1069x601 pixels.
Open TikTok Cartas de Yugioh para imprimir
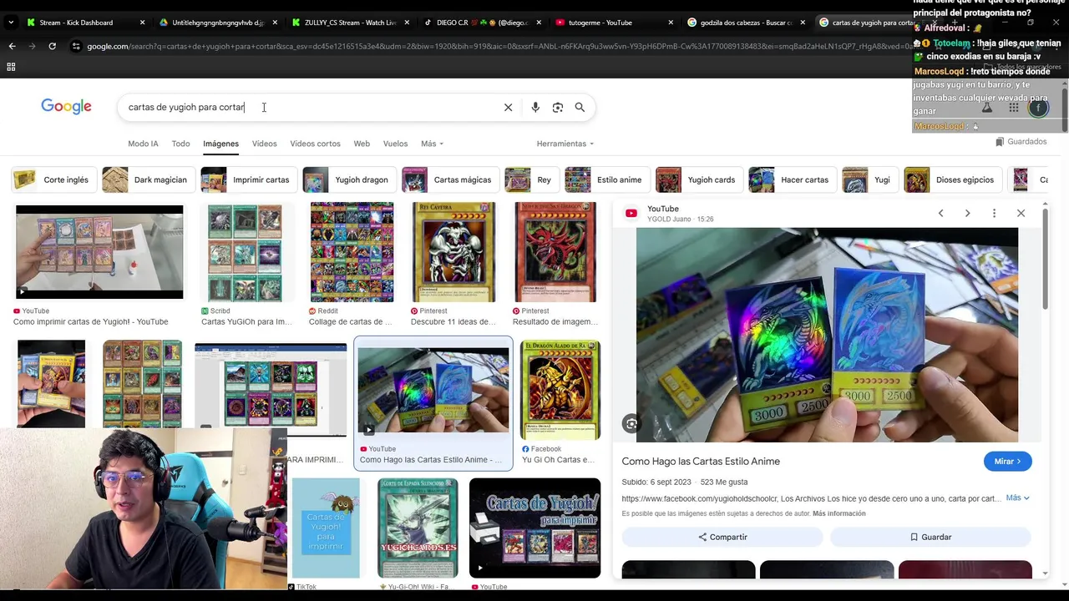pos(326,528)
